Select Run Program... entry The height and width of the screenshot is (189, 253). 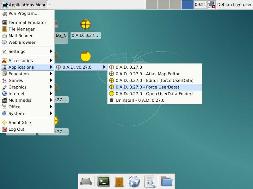click(x=27, y=14)
